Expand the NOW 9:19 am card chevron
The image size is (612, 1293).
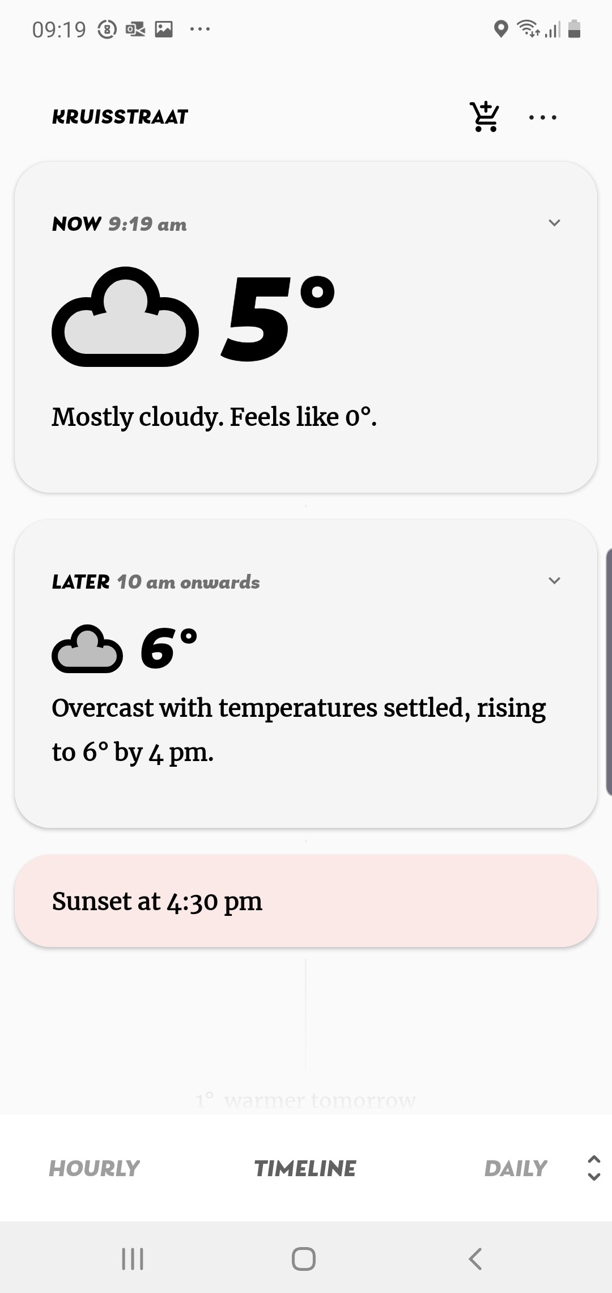coord(554,223)
